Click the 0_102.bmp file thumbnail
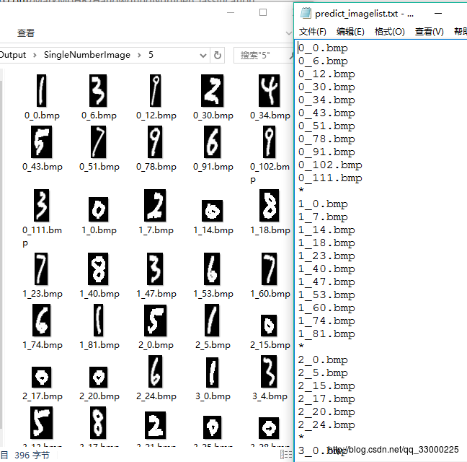 [x=270, y=142]
